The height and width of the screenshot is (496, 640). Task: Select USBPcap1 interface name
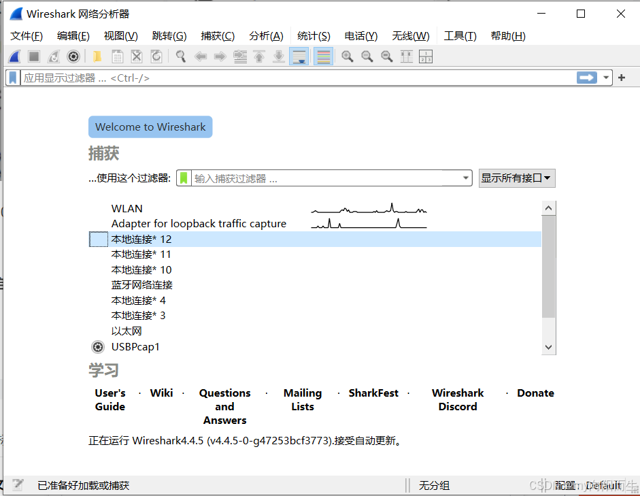(x=135, y=347)
